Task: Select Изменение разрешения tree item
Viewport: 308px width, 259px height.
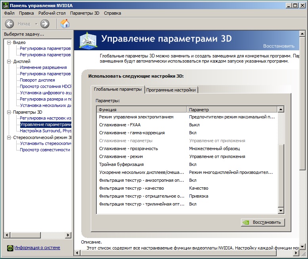Action: (43, 67)
